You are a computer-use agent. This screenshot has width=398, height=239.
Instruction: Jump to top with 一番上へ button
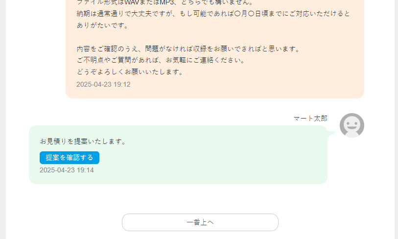coord(200,222)
